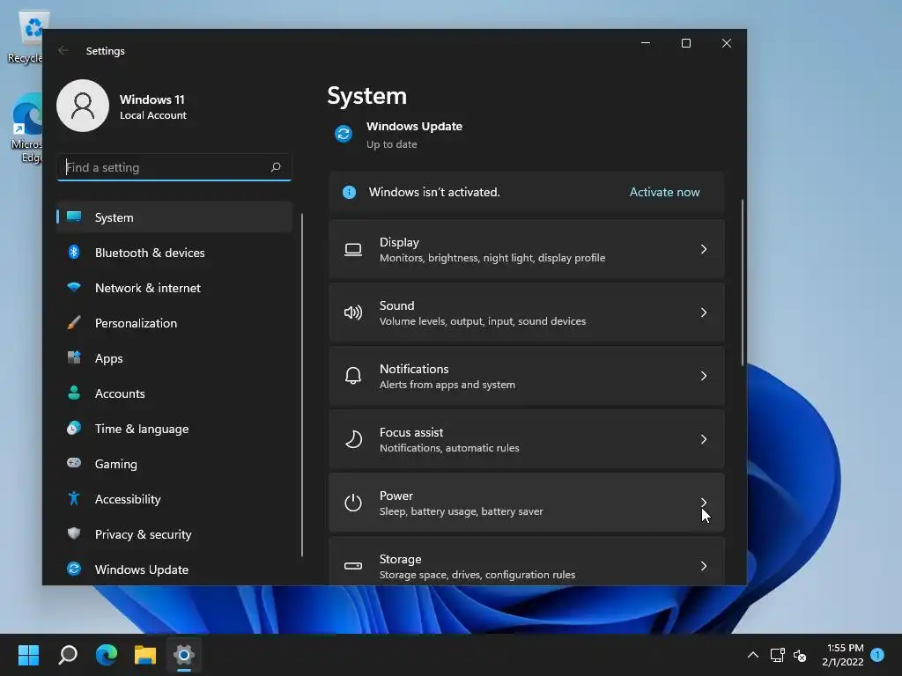Select System in the sidebar

coord(174,217)
